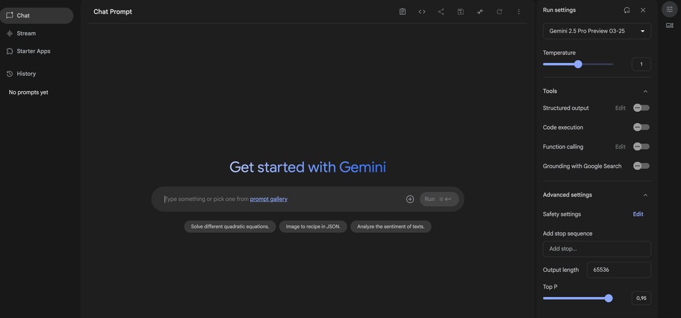The width and height of the screenshot is (681, 318).
Task: Click the Add stop sequence field
Action: pyautogui.click(x=597, y=249)
